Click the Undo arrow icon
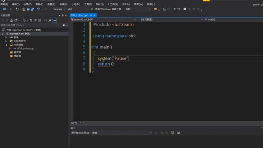The height and width of the screenshot is (148, 263). point(38,9)
